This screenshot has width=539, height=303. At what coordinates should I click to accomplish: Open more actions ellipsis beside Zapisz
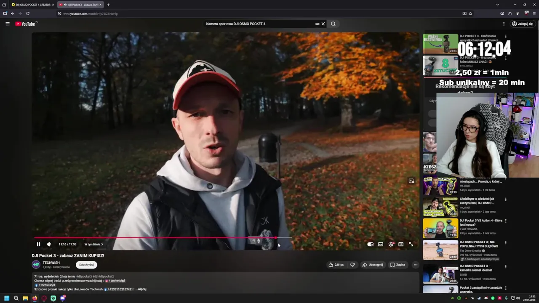[x=415, y=265]
